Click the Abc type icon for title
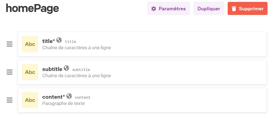The width and height of the screenshot is (273, 115). [30, 44]
